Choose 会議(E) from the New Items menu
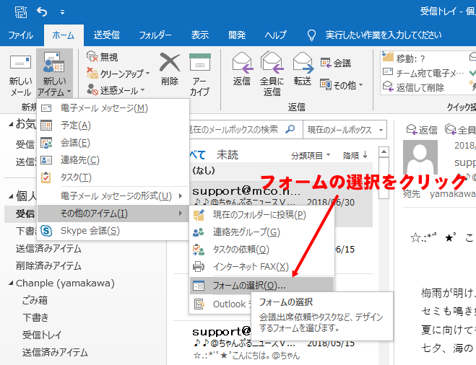Viewport: 476px width, 365px height. [x=113, y=143]
